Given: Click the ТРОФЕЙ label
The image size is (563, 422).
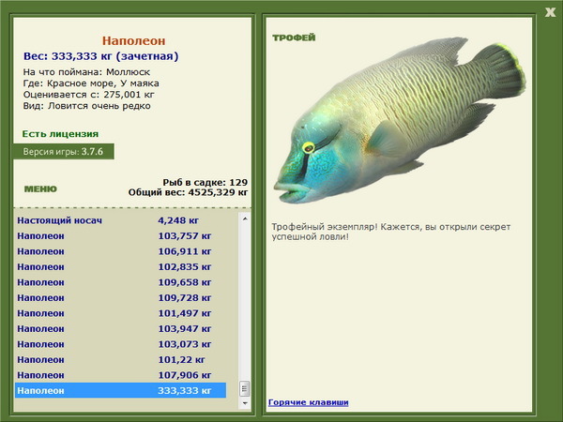Looking at the screenshot, I should [294, 38].
